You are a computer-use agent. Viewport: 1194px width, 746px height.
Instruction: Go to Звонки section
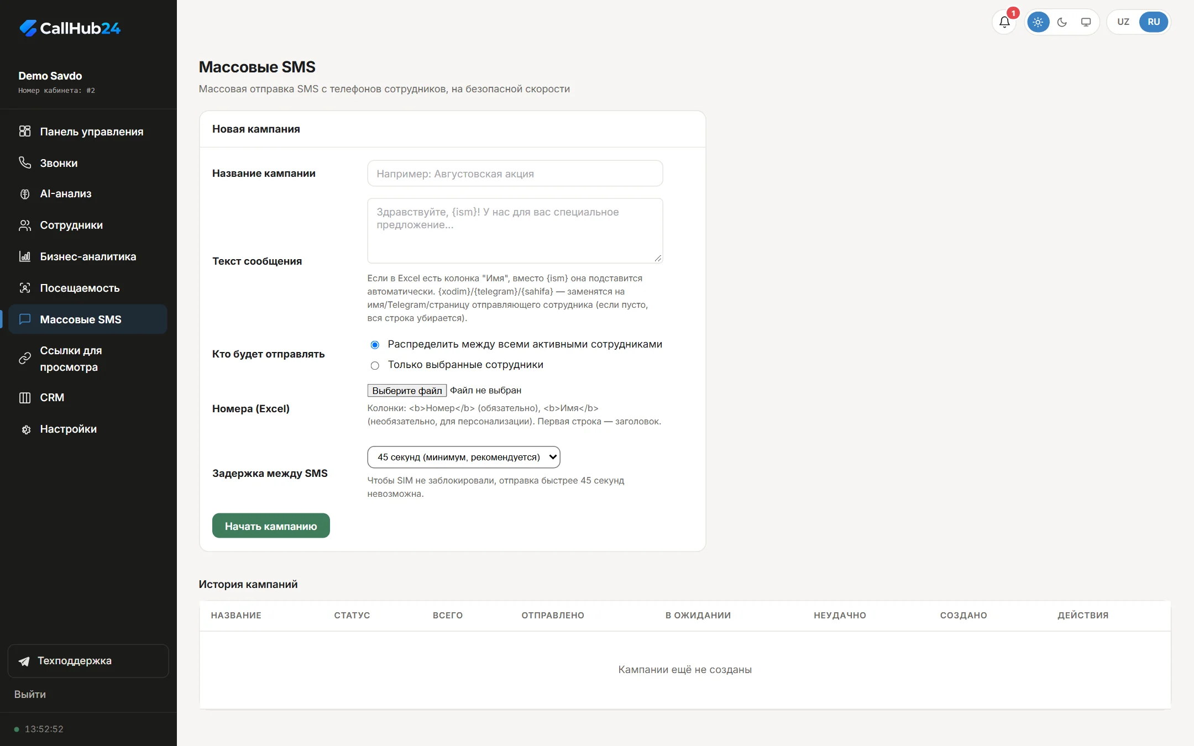88,163
